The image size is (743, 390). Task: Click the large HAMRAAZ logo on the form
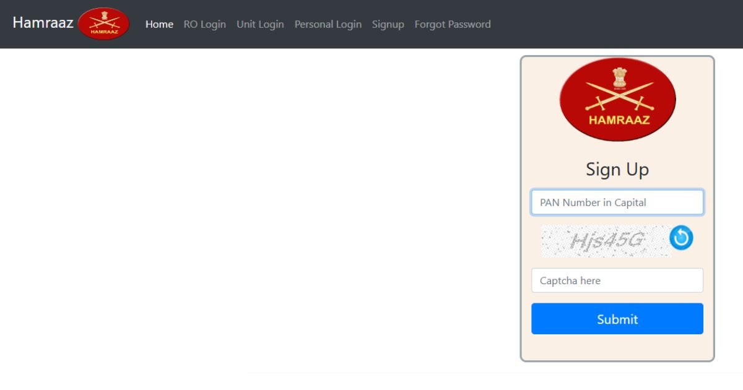pos(617,100)
